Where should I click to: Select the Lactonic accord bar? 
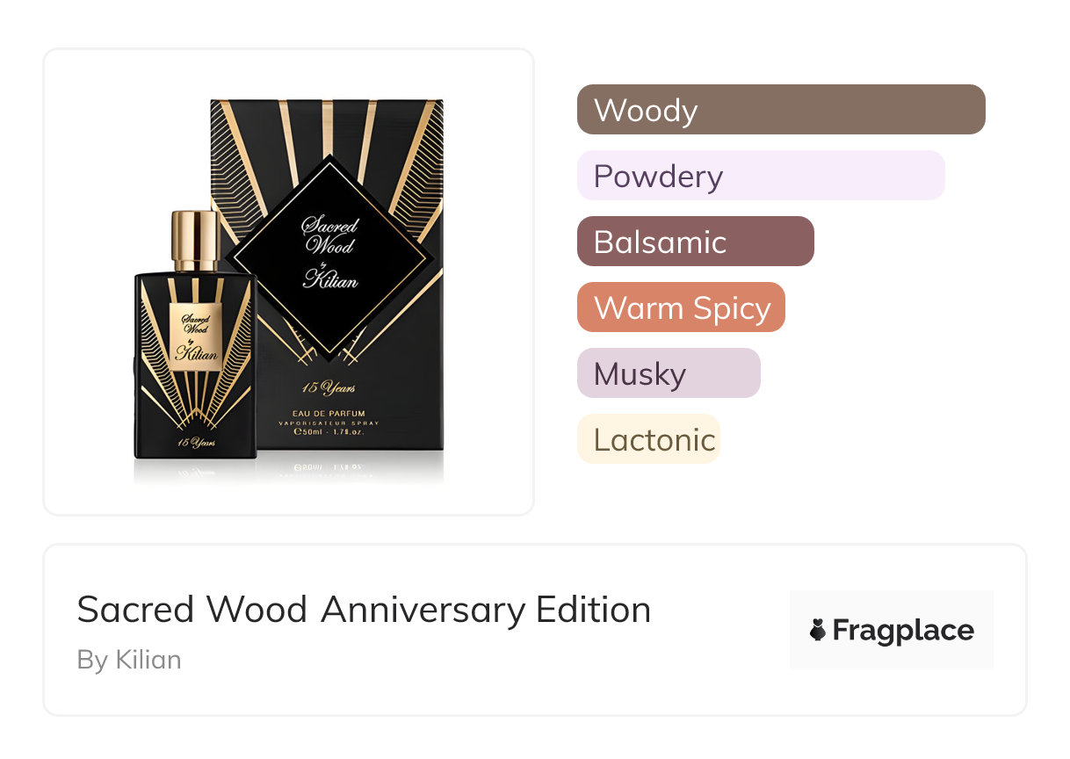[648, 439]
